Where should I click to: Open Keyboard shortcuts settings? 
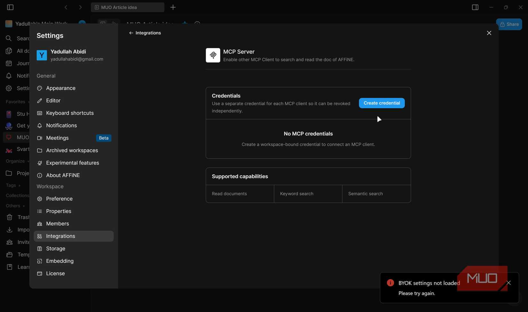click(x=74, y=113)
